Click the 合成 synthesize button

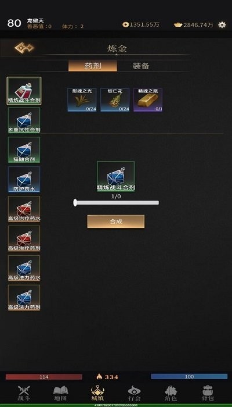coord(116,222)
